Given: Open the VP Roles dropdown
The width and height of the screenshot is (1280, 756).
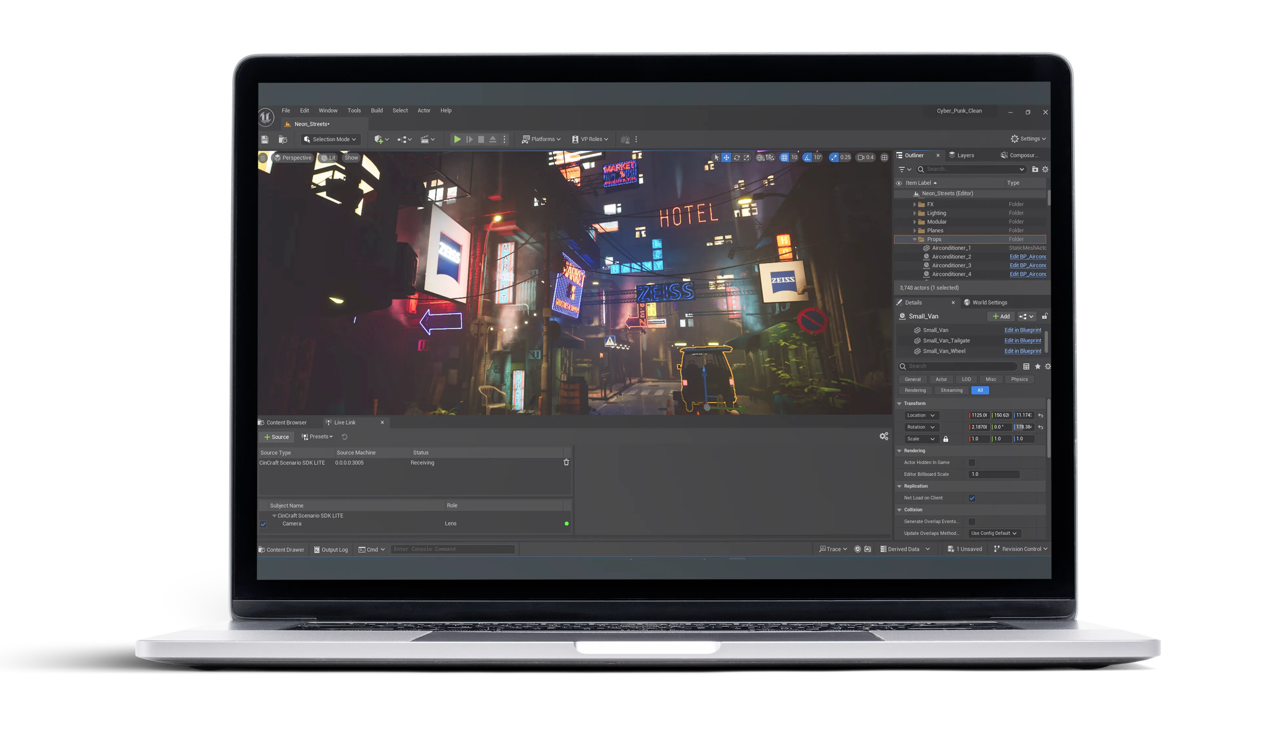Looking at the screenshot, I should pos(590,139).
